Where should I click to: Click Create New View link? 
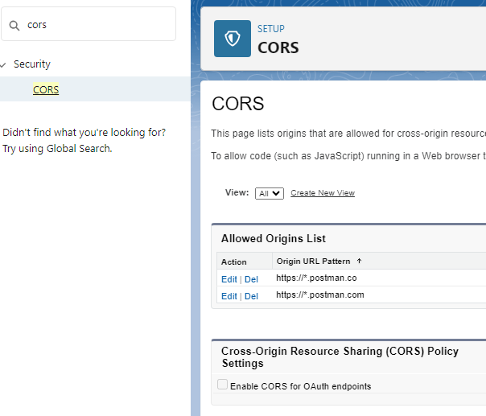(x=323, y=193)
